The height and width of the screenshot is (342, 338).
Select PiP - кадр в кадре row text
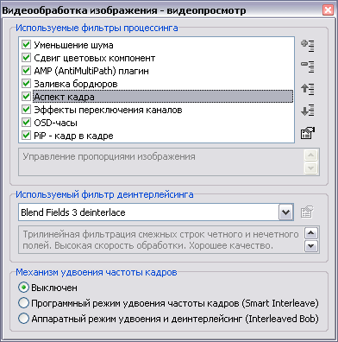(73, 136)
